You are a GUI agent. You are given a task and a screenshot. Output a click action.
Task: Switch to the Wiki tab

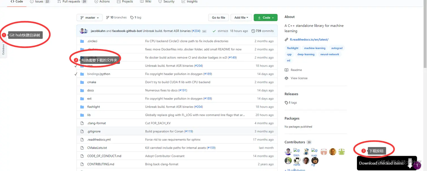[145, 1]
